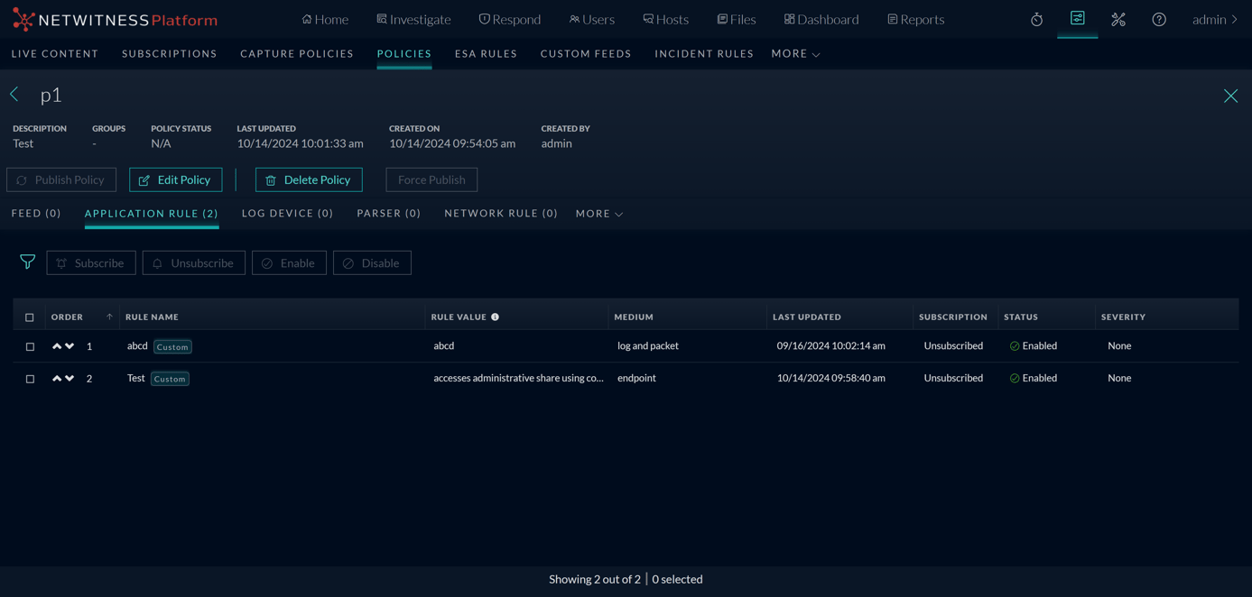Open the Configure icon in top bar
This screenshot has width=1252, height=597.
point(1077,19)
